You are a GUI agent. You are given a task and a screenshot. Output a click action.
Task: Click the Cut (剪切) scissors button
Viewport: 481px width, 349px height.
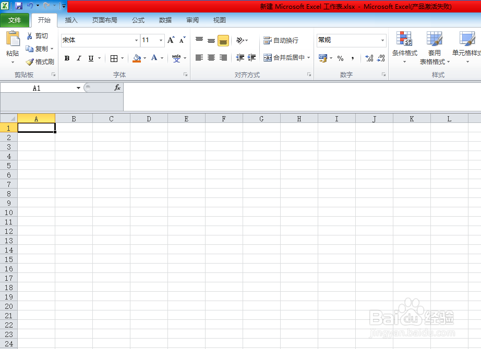(37, 36)
